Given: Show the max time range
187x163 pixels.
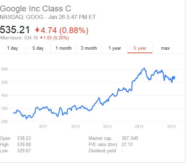Looking at the screenshot, I should click(165, 48).
